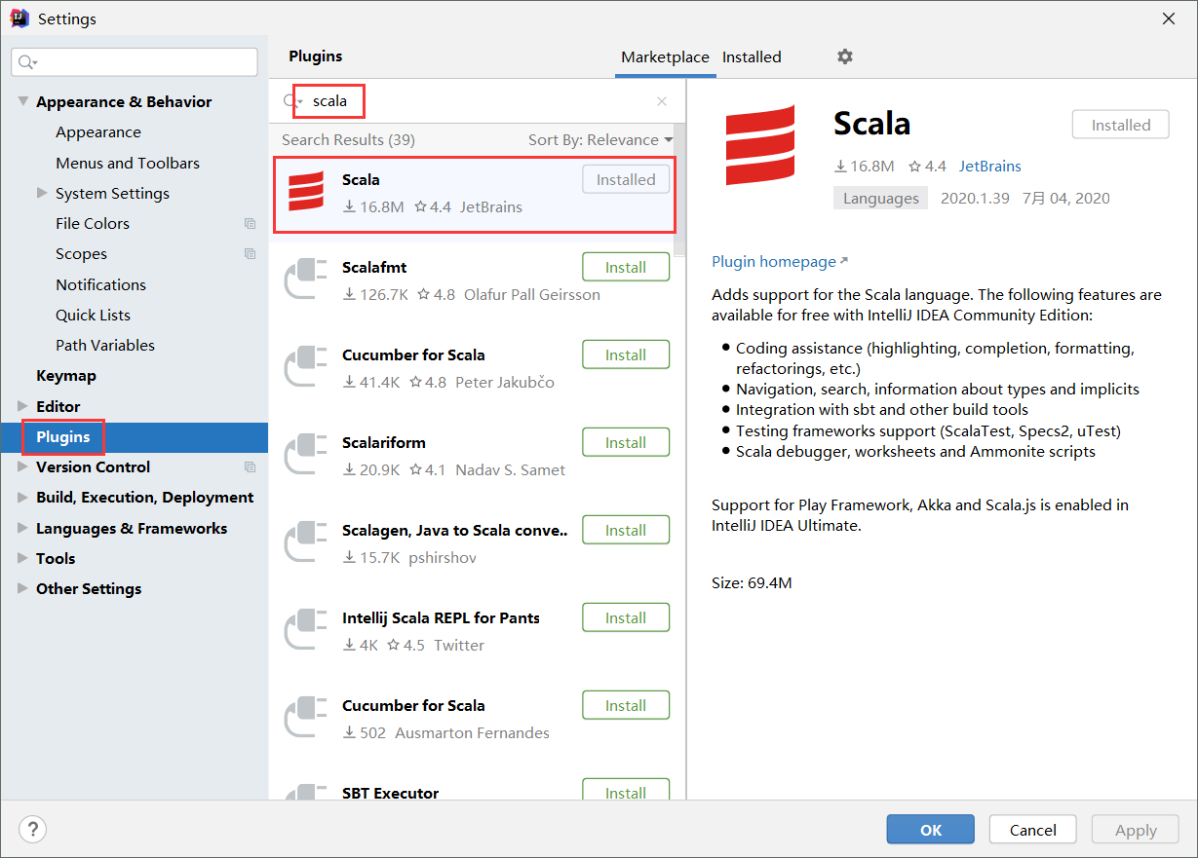The width and height of the screenshot is (1198, 858).
Task: Select the Scalagen, Java to Scala result title
Action: 455,531
